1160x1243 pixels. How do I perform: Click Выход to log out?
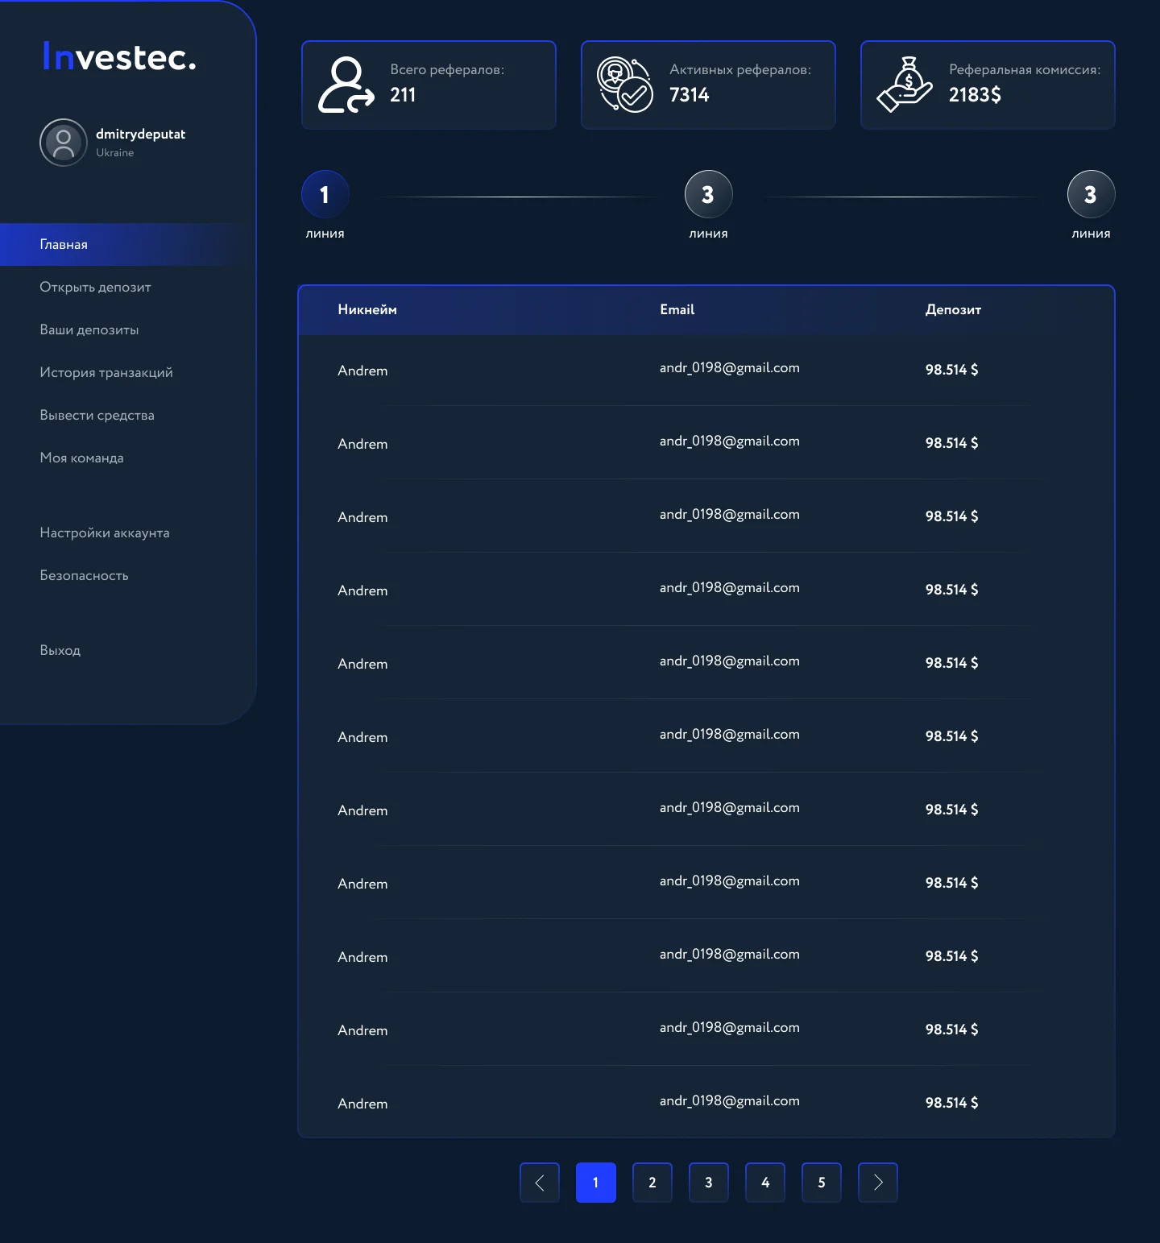click(x=60, y=650)
